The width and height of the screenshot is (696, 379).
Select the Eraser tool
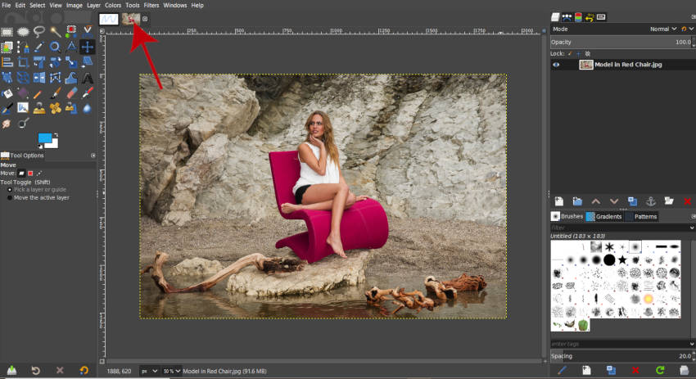(x=71, y=92)
